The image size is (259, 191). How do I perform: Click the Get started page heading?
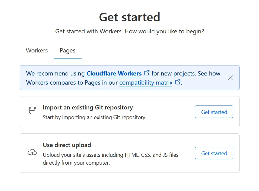(129, 17)
